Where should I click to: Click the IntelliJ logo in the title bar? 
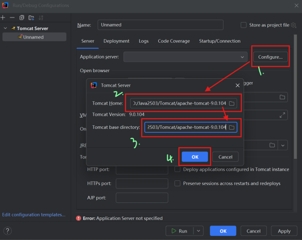click(x=5, y=5)
